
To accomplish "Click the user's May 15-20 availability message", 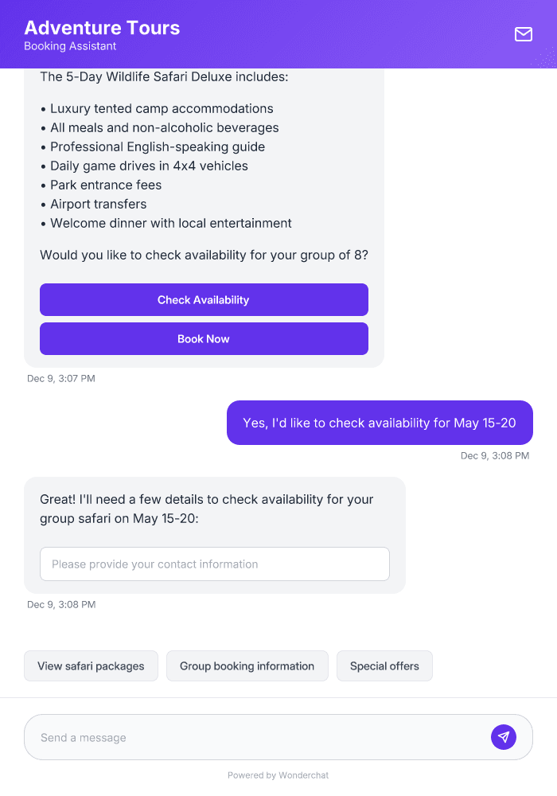I will coord(380,423).
